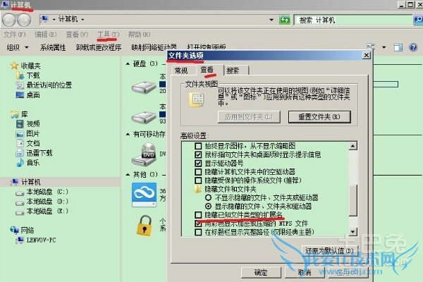Select the 下载 folder in favorites
This screenshot has height=282, width=423.
(x=28, y=75)
